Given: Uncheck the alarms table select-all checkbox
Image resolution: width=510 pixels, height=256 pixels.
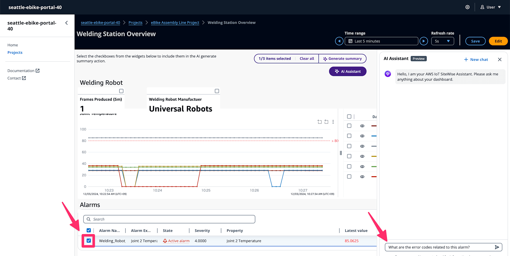Looking at the screenshot, I should pos(89,231).
